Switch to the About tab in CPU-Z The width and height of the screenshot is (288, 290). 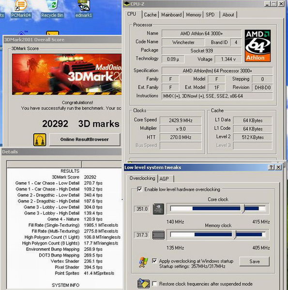click(x=228, y=15)
